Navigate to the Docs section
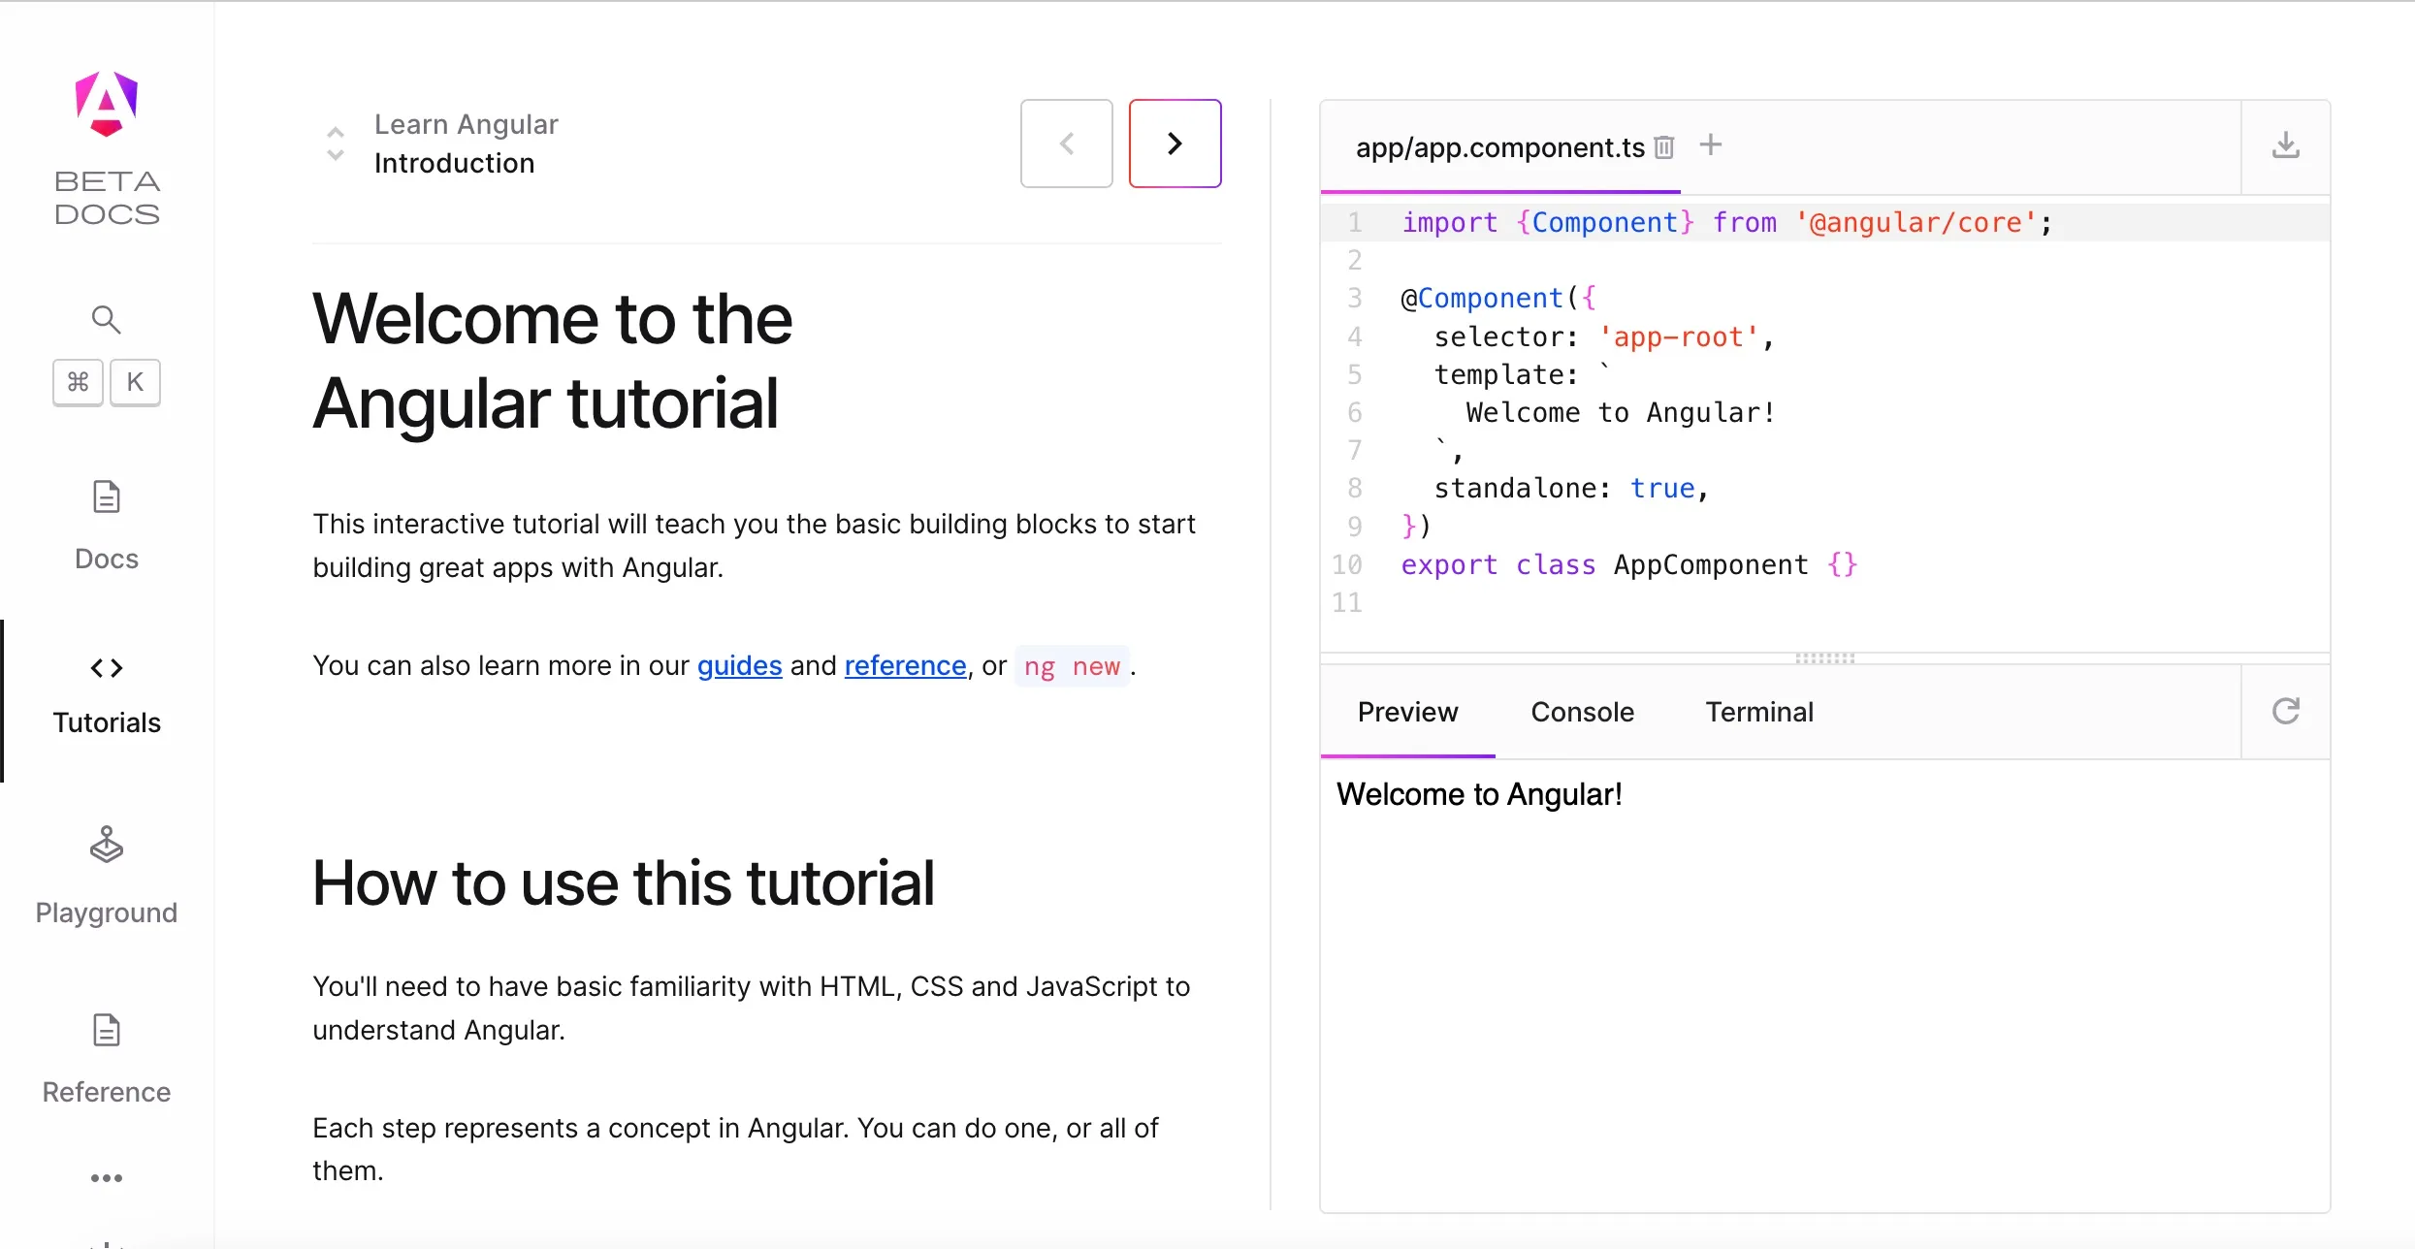Screen dimensions: 2415x1249 [x=106, y=524]
